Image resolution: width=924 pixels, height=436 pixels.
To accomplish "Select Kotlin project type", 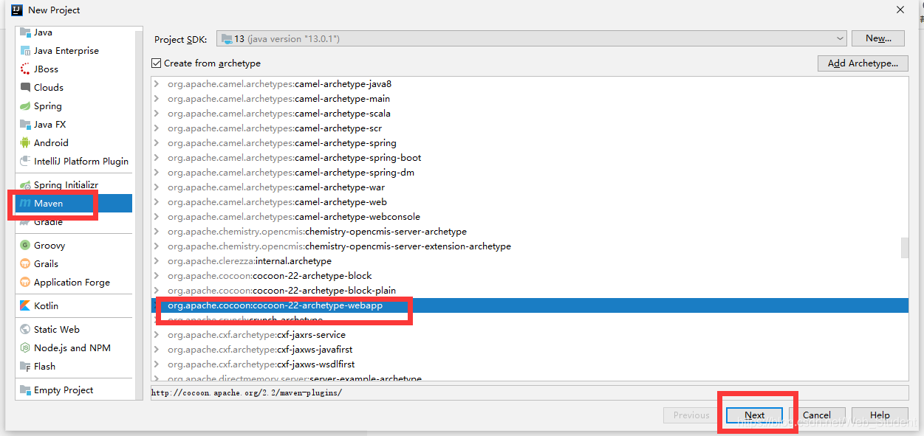I will point(74,306).
